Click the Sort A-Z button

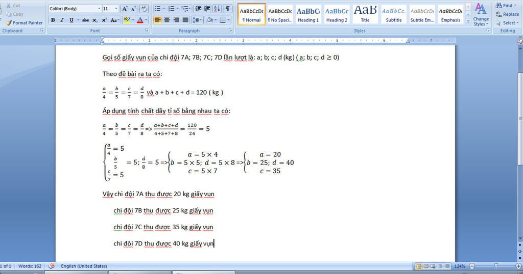pos(217,9)
